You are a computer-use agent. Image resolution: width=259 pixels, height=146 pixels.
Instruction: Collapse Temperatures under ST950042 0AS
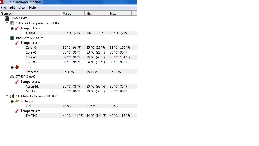12,82
